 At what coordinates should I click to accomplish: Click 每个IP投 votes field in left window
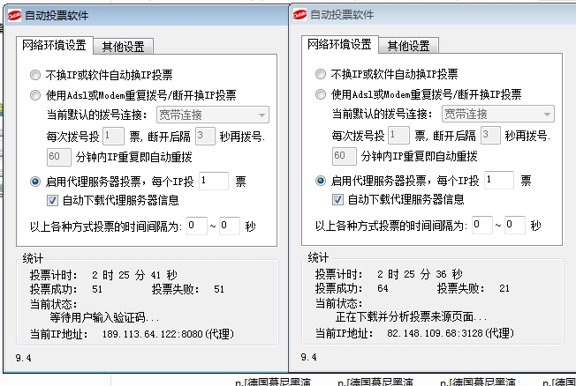(214, 181)
